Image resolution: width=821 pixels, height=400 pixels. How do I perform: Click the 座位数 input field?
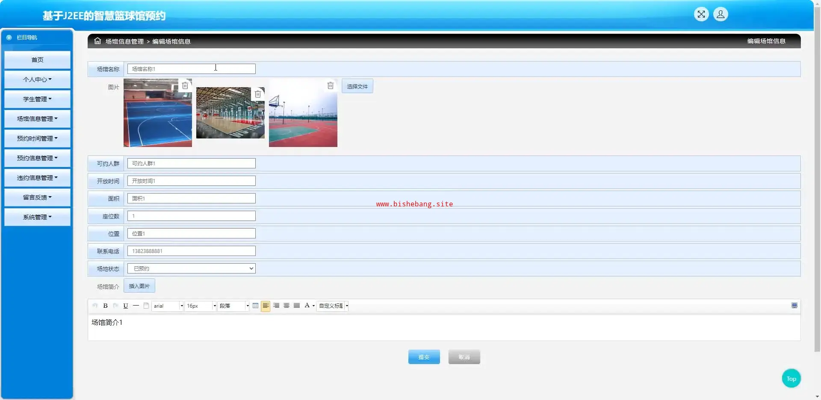tap(192, 216)
